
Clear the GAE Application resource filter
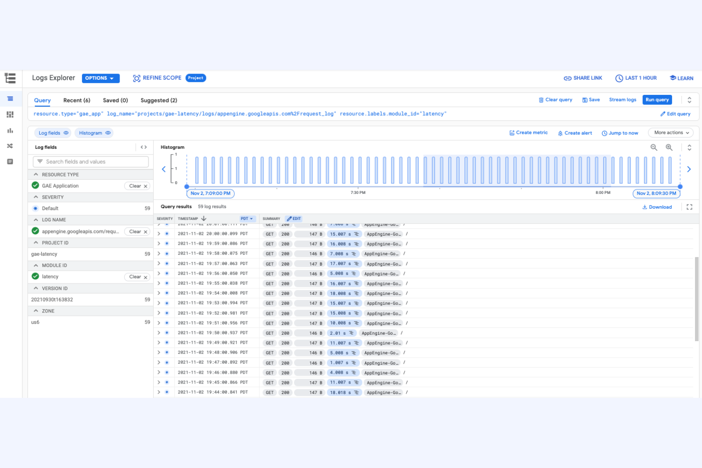pos(137,185)
